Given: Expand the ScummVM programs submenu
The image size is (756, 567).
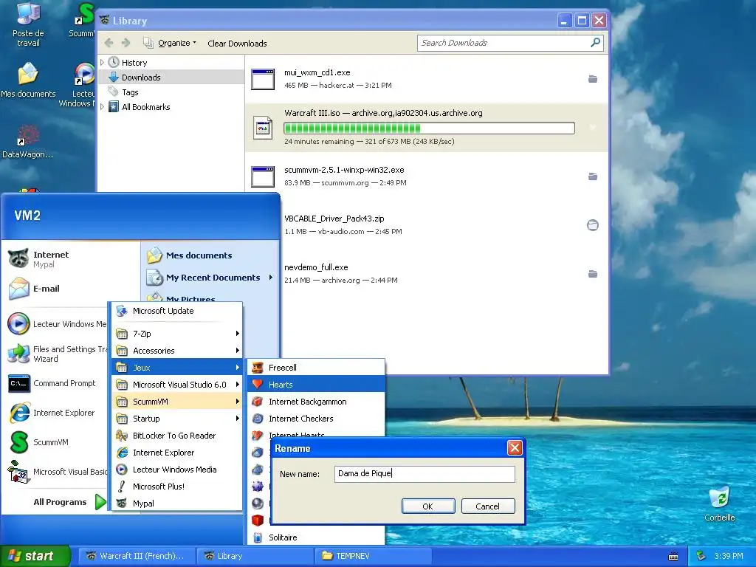Looking at the screenshot, I should pyautogui.click(x=177, y=401).
